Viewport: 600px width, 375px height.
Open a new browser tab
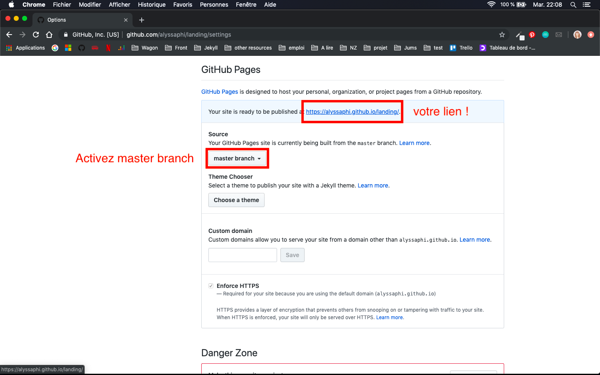coord(142,20)
